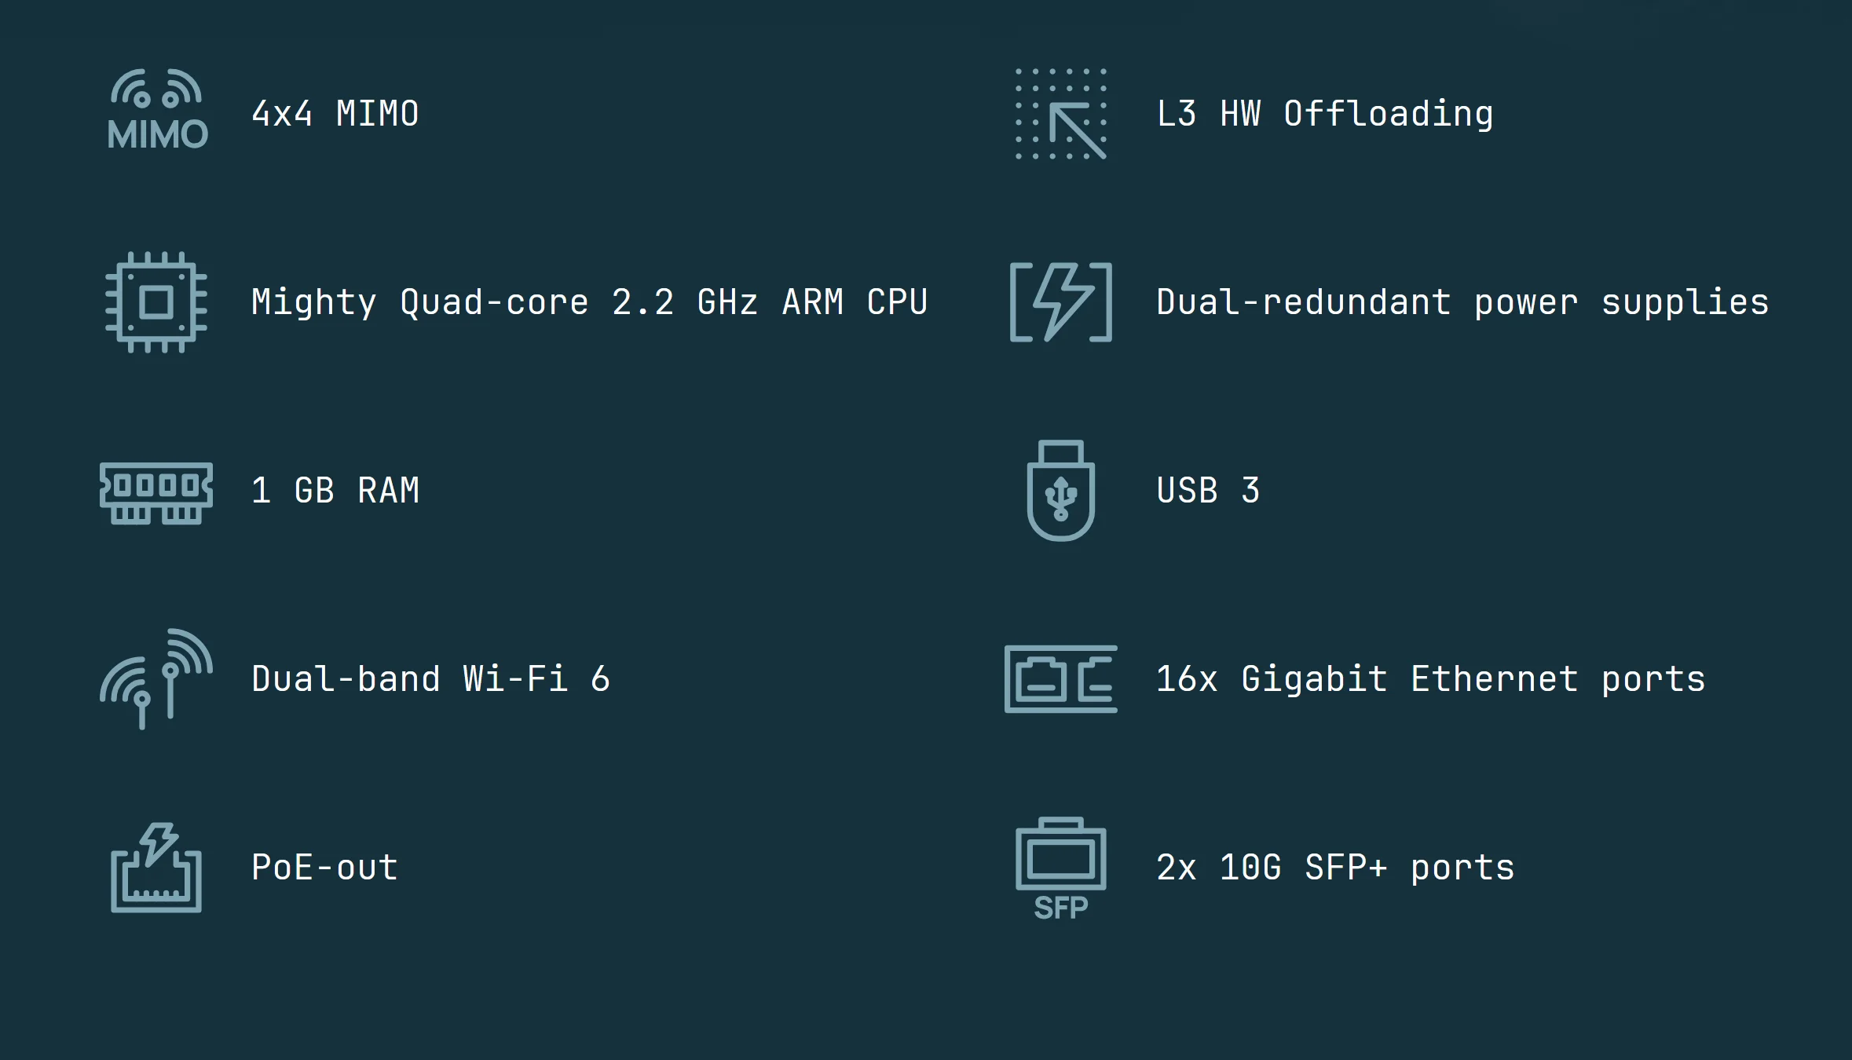Select "Mighty Quad-core 2.2 GHz ARM CPU" text
Viewport: 1852px width, 1060px height.
pyautogui.click(x=589, y=302)
